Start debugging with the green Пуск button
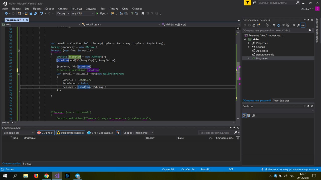The height and width of the screenshot is (180, 321). pos(101,13)
